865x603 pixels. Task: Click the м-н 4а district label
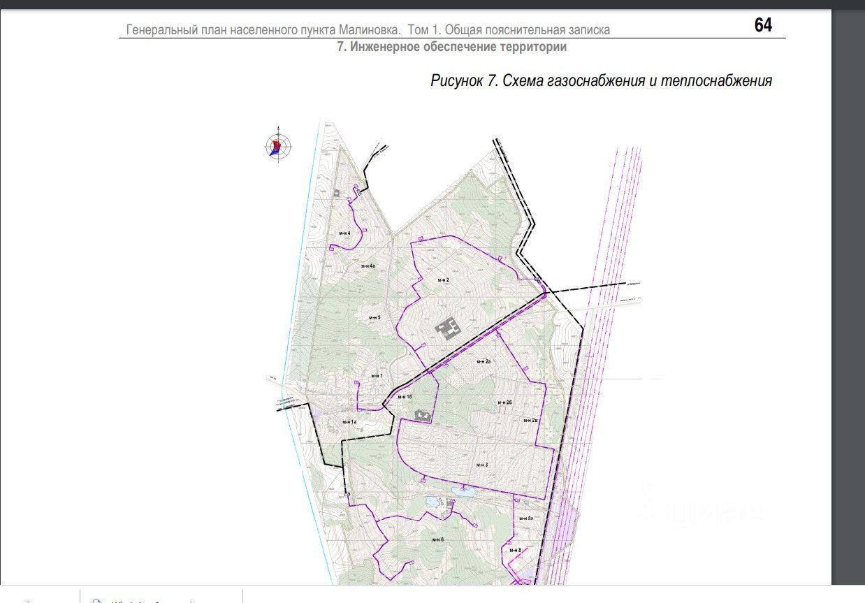point(368,266)
